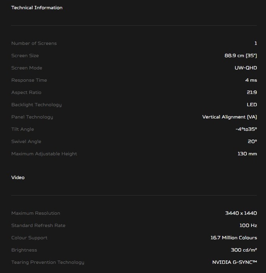Screen dimensions: 266x273
Task: Click the Tilt Angle label
Action: (22, 129)
